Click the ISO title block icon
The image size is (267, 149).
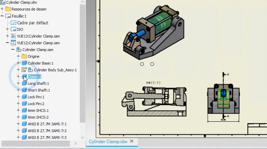14,29
